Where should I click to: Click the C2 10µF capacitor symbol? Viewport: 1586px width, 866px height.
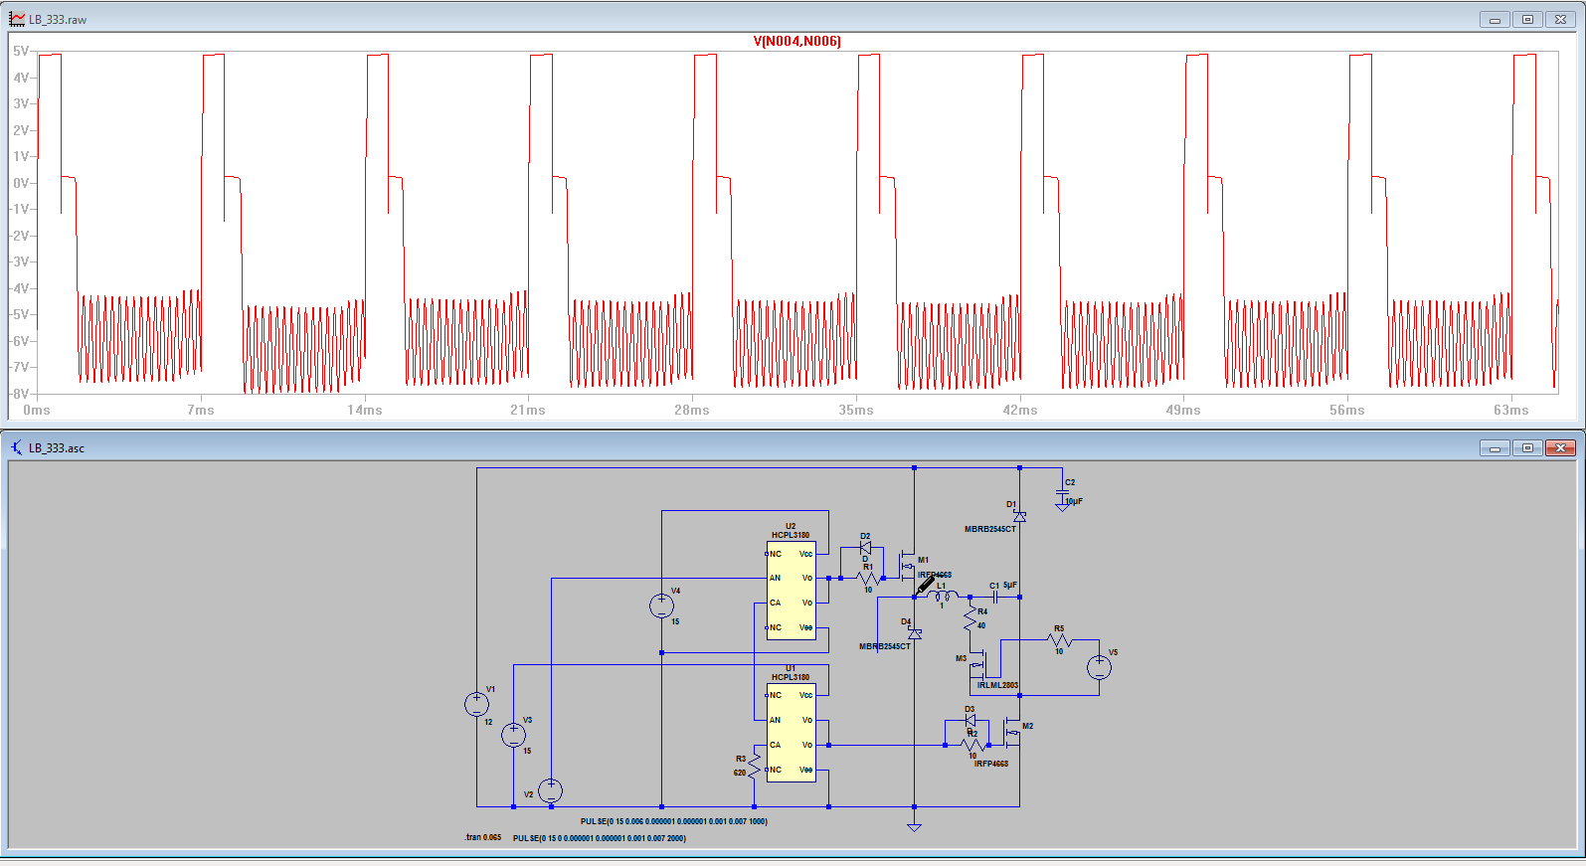coord(1062,494)
